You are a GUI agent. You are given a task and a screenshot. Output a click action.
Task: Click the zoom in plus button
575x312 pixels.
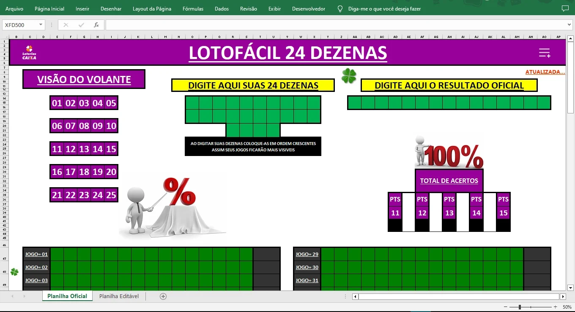555,307
